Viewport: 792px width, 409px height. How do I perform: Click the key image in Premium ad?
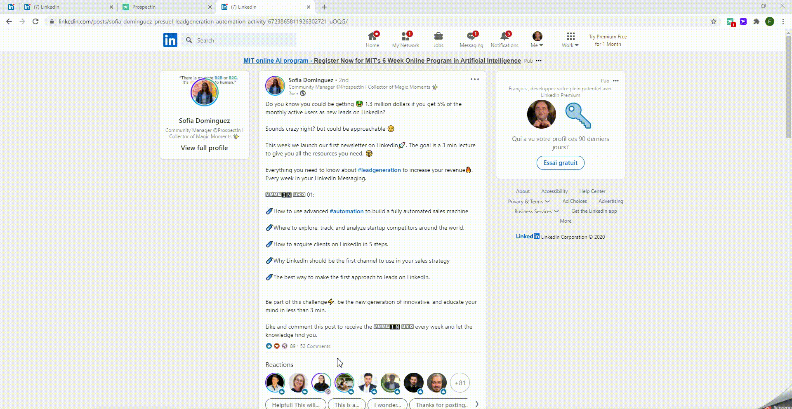tap(578, 116)
